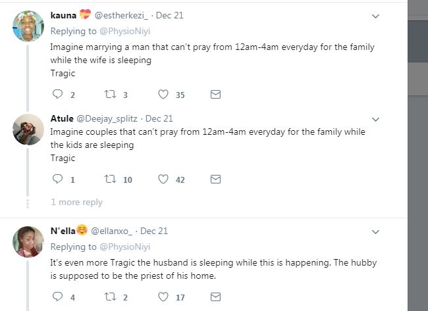Viewport: 428px width, 311px height.
Task: Open @PhysioNiyi profile from kauna's reply
Action: tap(124, 31)
